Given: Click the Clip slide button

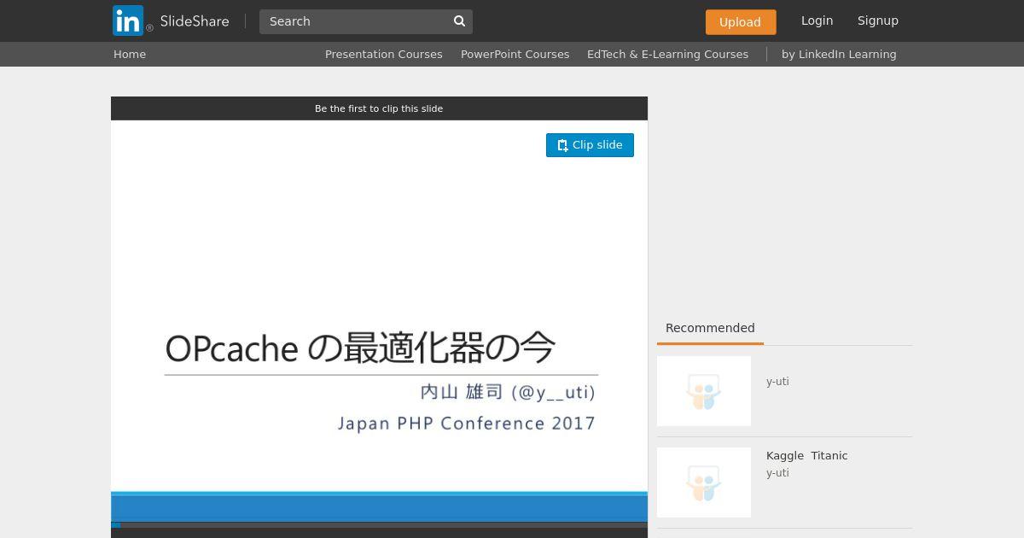Looking at the screenshot, I should click(590, 145).
